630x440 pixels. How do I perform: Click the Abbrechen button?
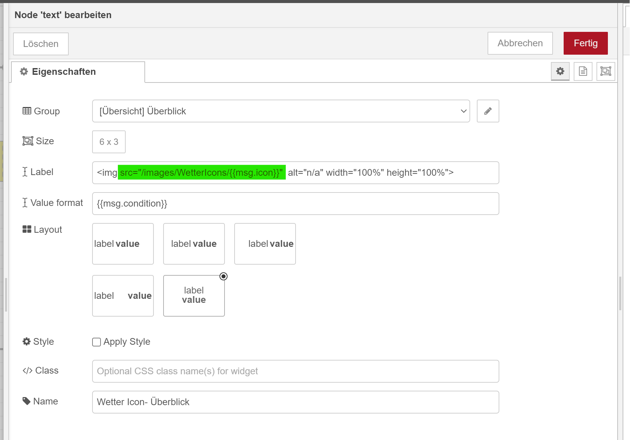520,43
